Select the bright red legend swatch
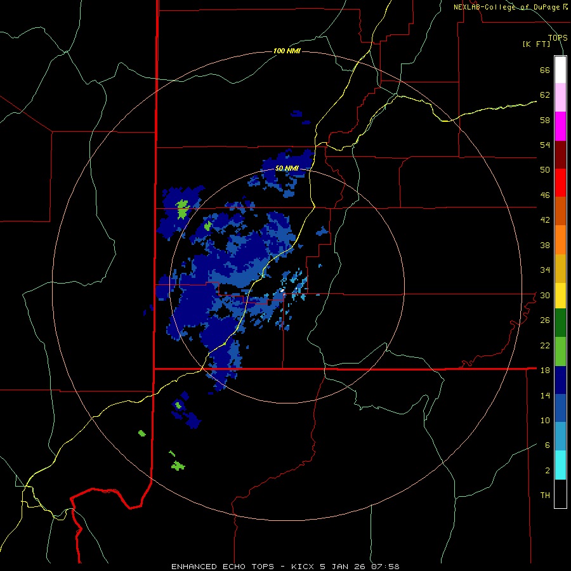Viewport: 571px width, 571px height. [x=560, y=183]
